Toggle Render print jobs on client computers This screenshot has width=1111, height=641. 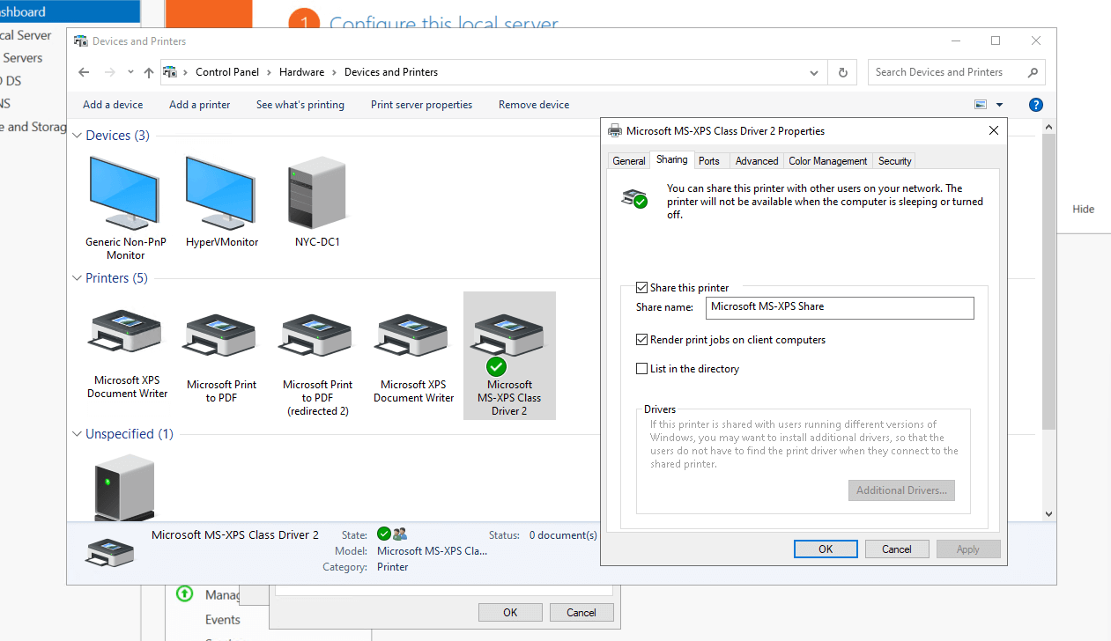pyautogui.click(x=641, y=340)
